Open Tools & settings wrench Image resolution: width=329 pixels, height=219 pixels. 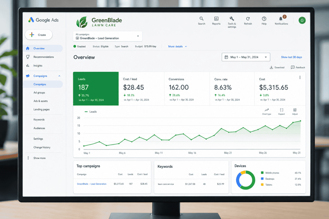(x=232, y=22)
